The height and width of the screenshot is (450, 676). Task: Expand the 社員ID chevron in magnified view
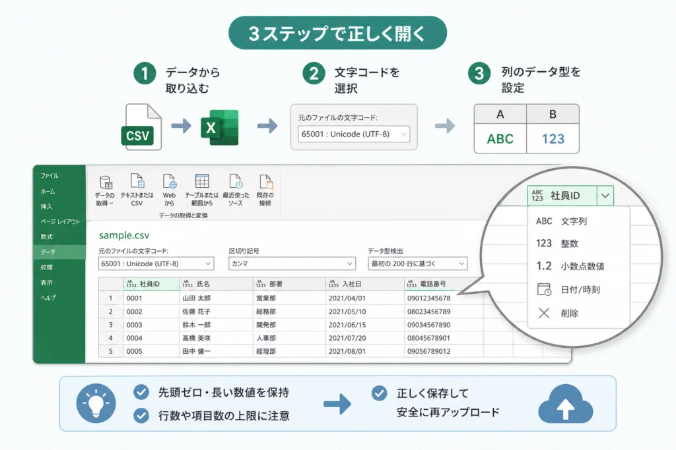pyautogui.click(x=605, y=196)
